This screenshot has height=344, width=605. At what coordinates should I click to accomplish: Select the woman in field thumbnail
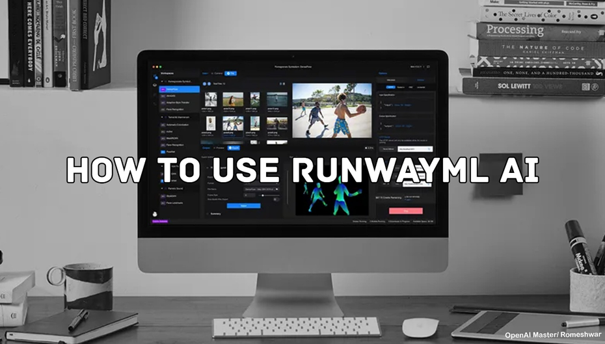coord(233,99)
